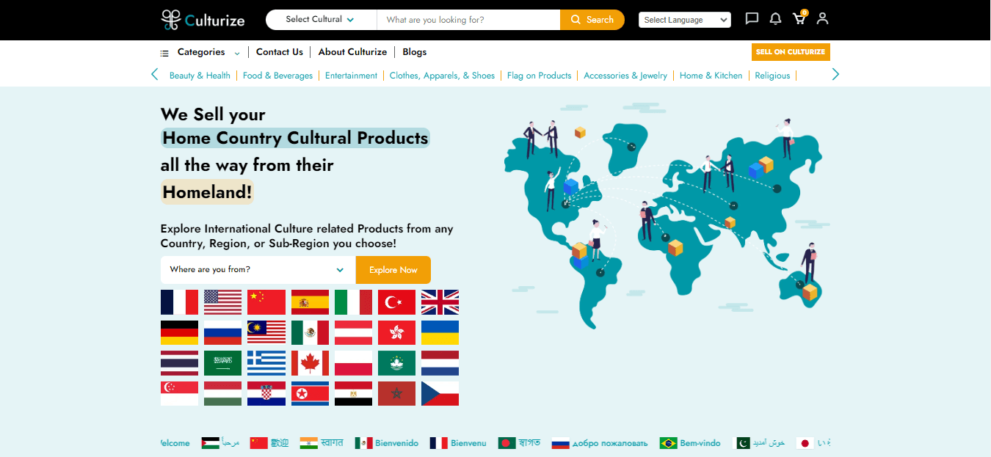Screen dimensions: 991x457
Task: Select the Canada flag
Action: click(x=310, y=363)
